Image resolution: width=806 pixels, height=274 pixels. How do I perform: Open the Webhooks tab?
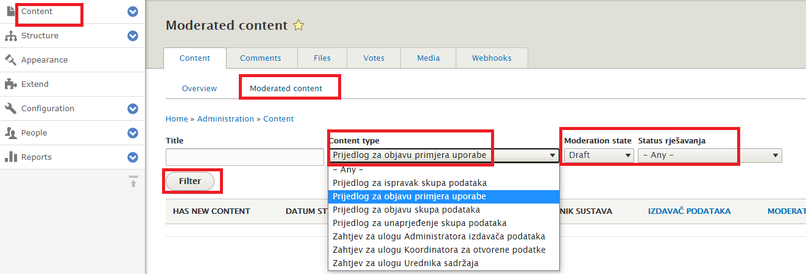coord(492,58)
